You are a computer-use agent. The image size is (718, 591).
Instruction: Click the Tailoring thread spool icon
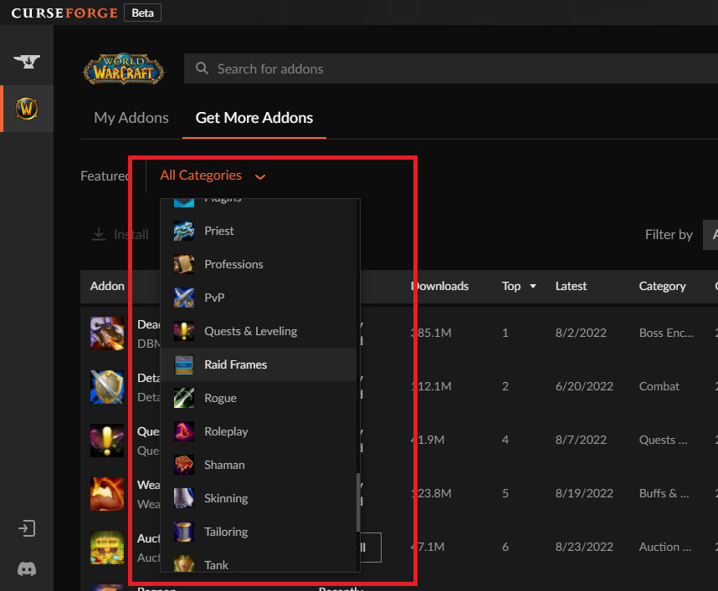(x=184, y=532)
